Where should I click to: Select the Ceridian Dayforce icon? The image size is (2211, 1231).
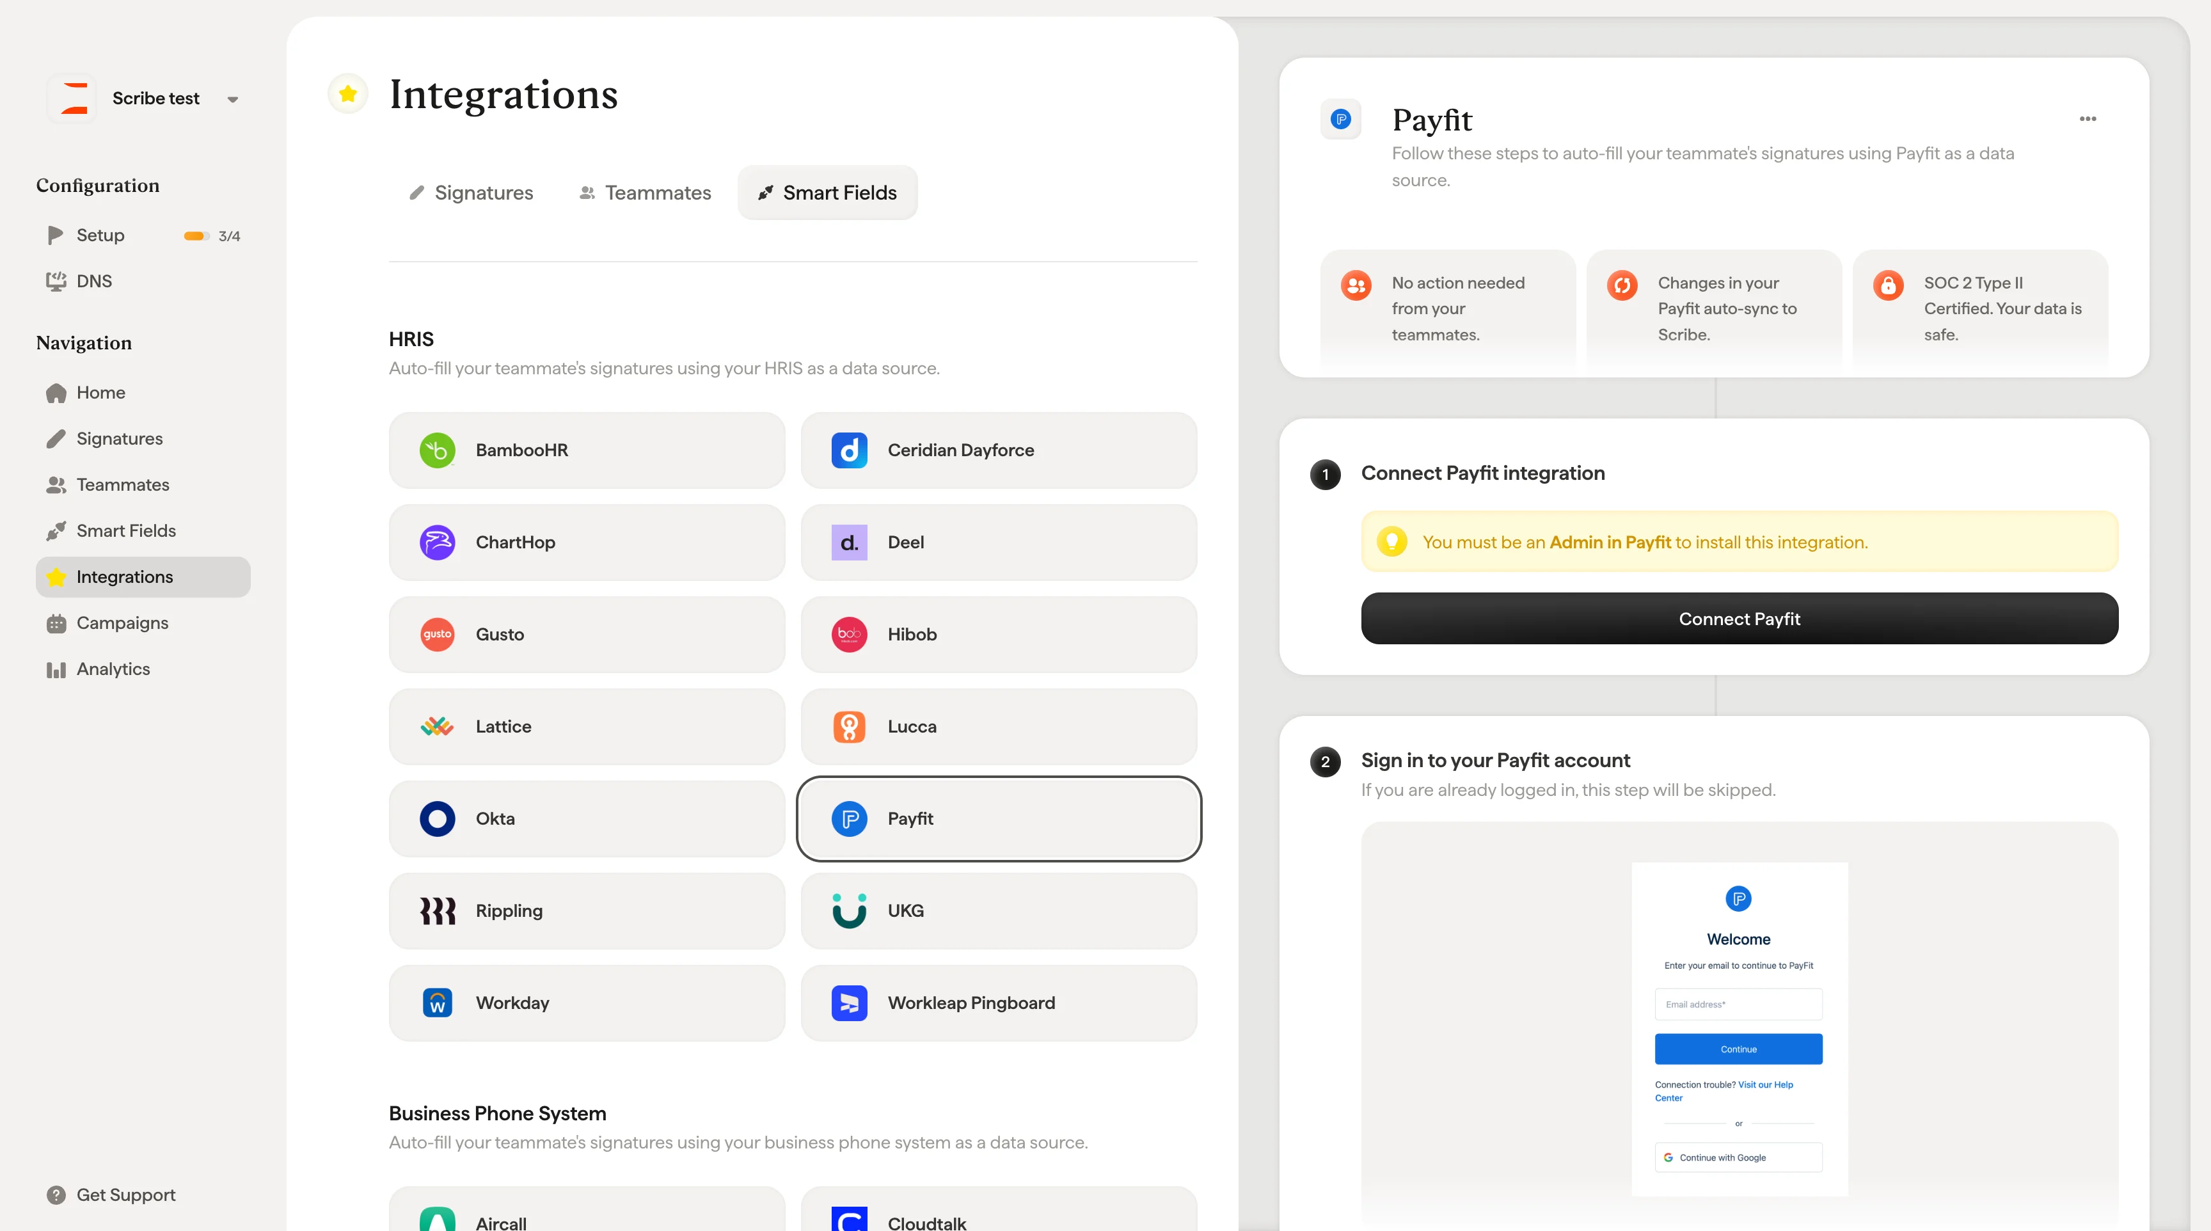click(849, 450)
